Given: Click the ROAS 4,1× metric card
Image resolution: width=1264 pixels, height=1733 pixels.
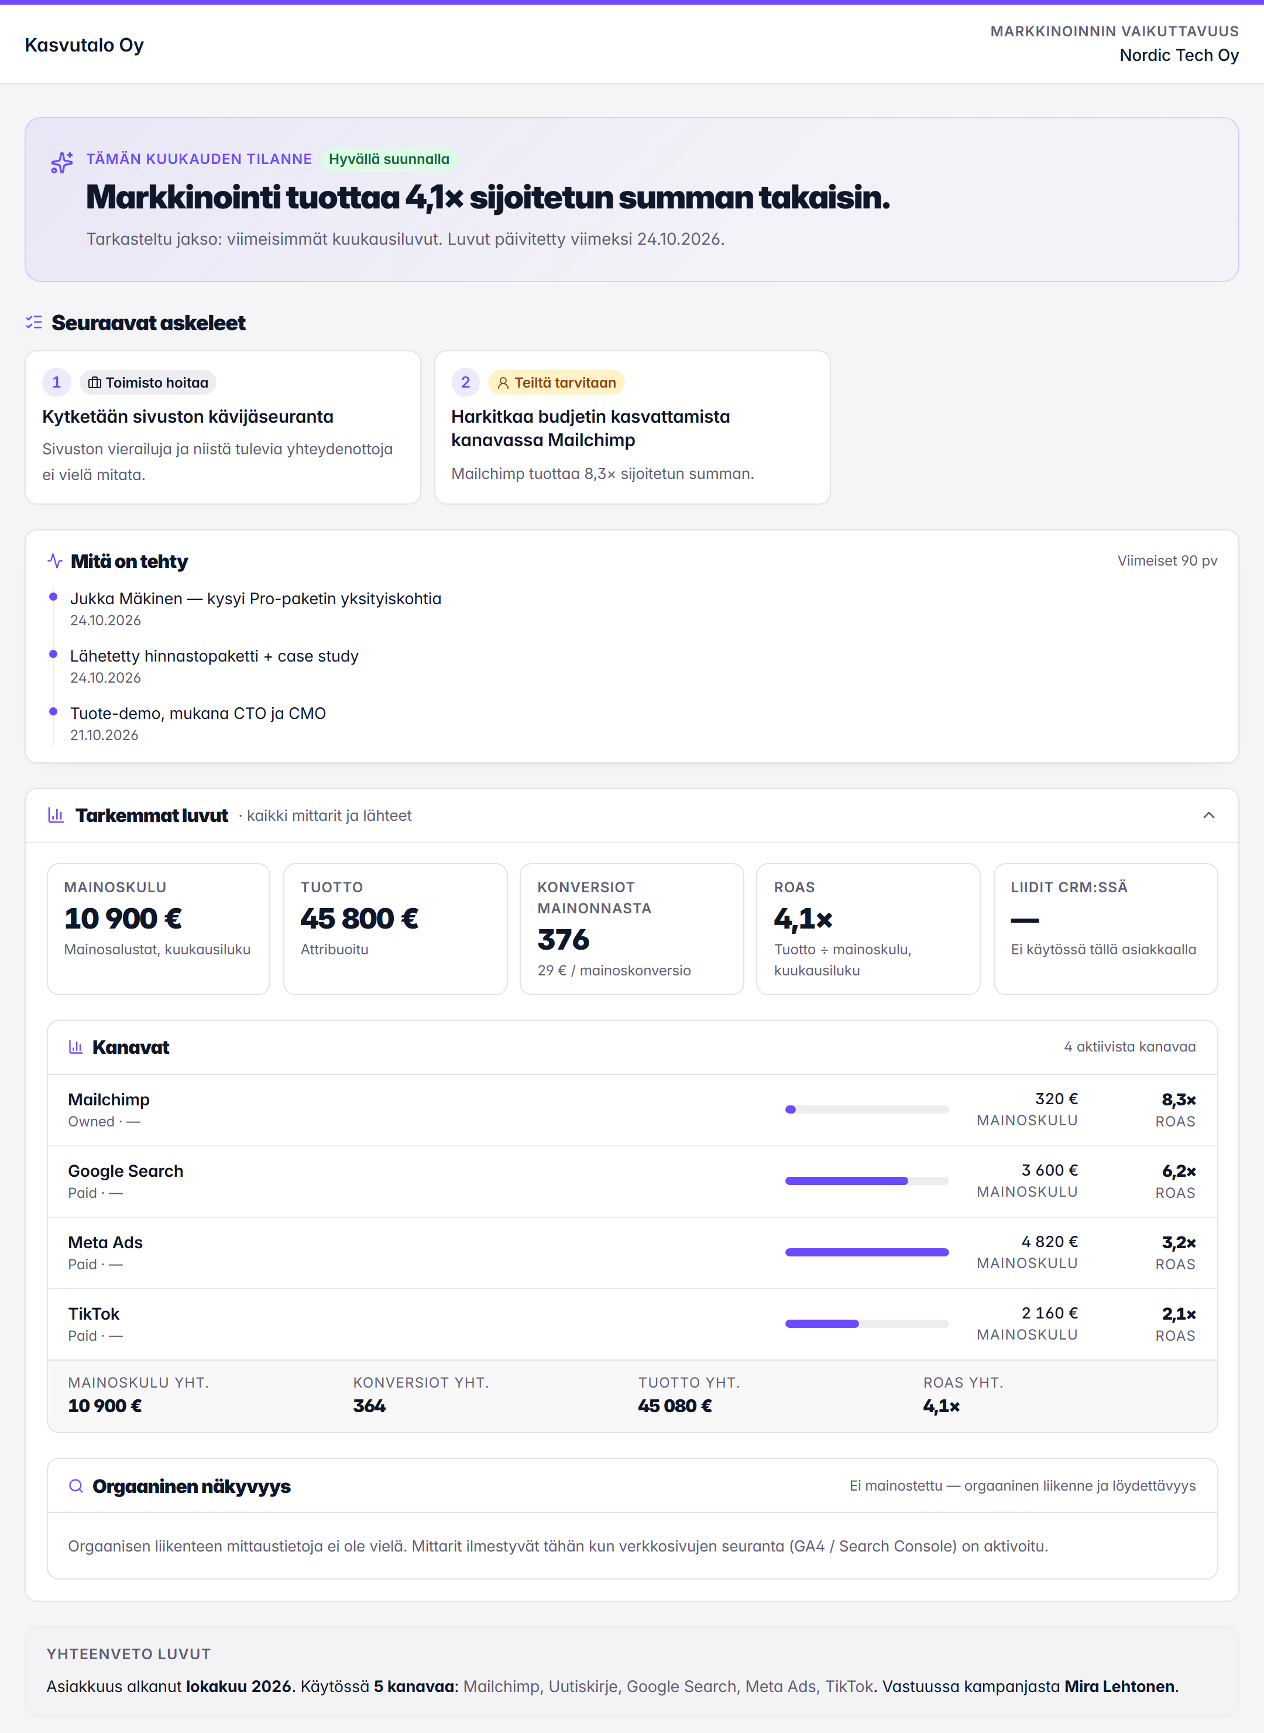Looking at the screenshot, I should tap(868, 929).
